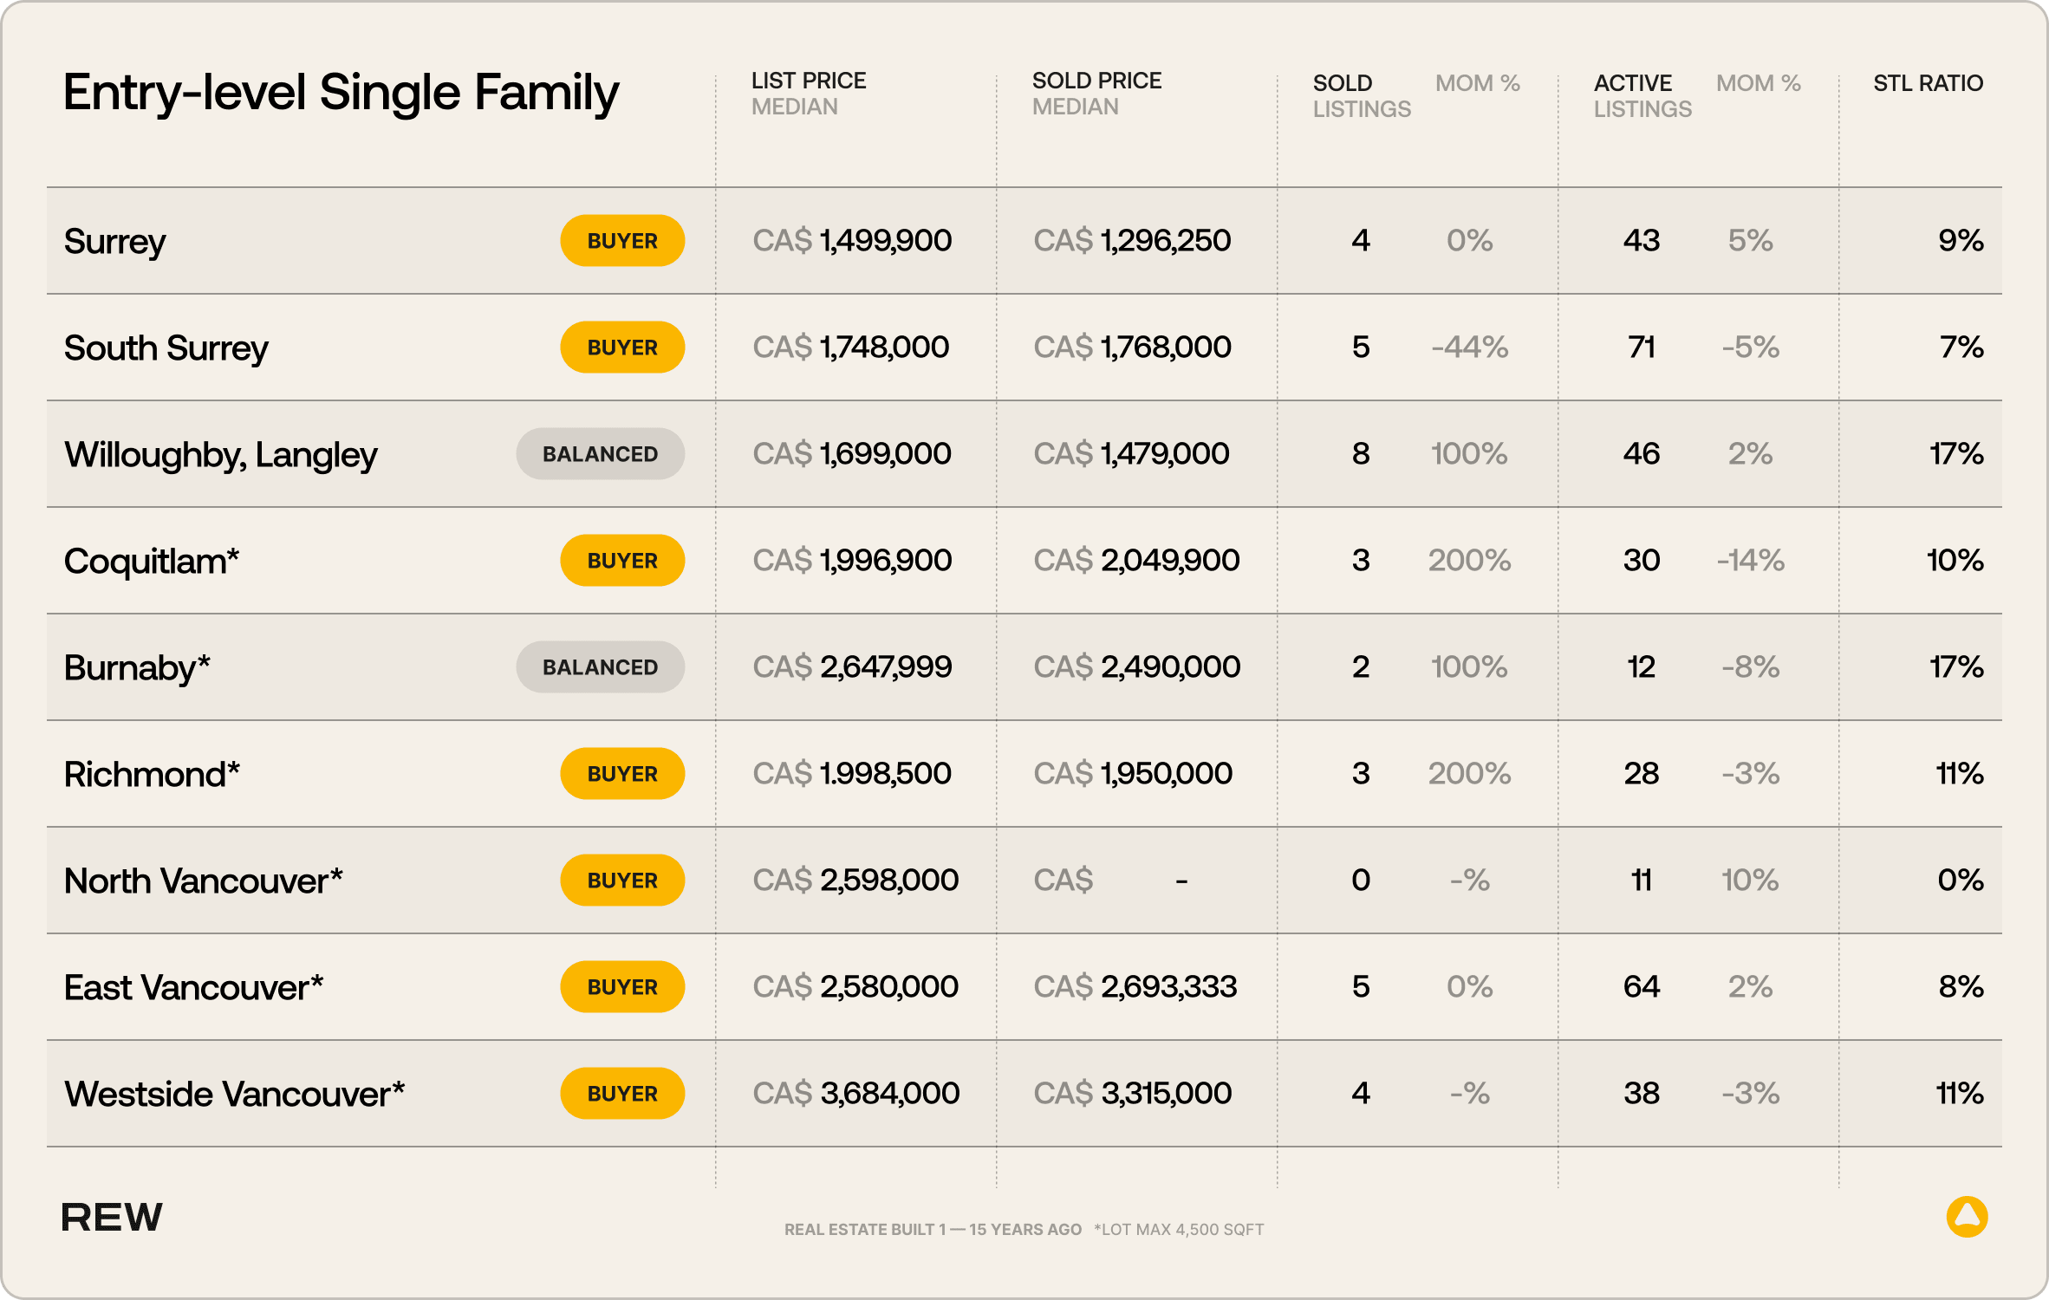Click the Burnaby BALANCED badge

601,666
